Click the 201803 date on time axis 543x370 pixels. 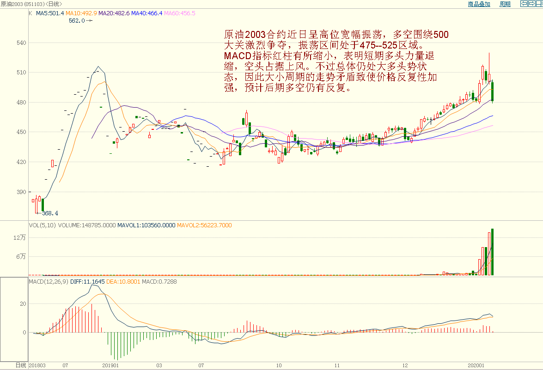pyautogui.click(x=37, y=365)
